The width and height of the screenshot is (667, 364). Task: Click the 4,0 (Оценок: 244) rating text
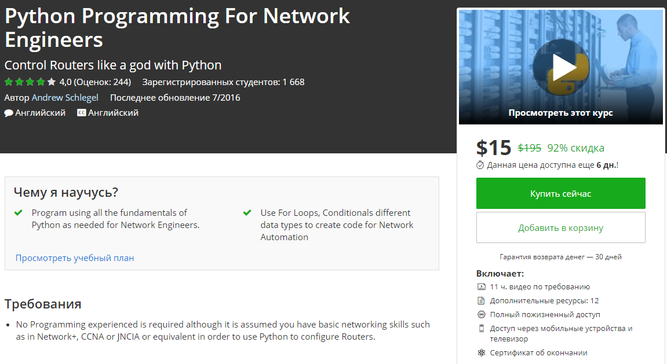tap(95, 82)
